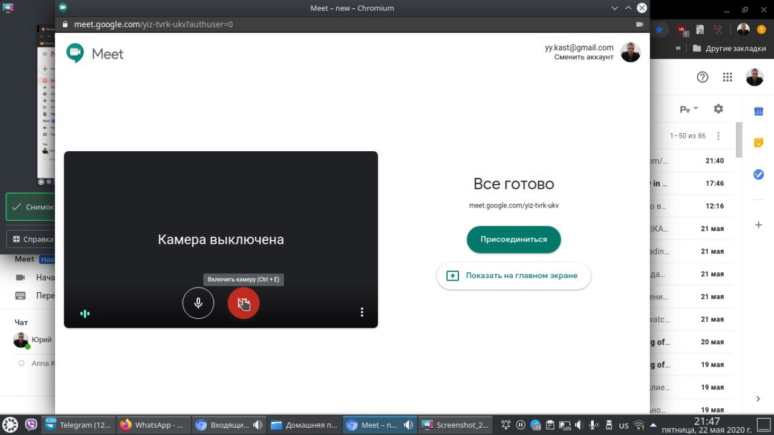Open the battery indicator in the system tray
774x435 pixels.
click(x=565, y=425)
